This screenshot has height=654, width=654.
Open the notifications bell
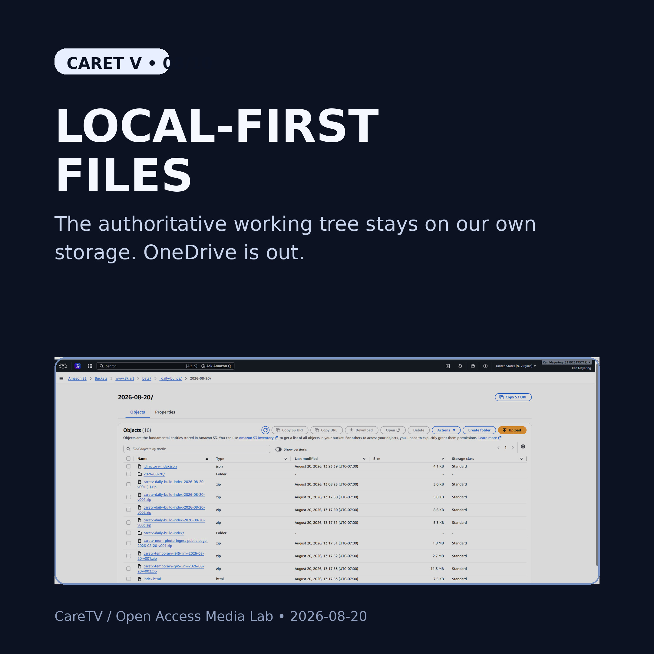460,366
